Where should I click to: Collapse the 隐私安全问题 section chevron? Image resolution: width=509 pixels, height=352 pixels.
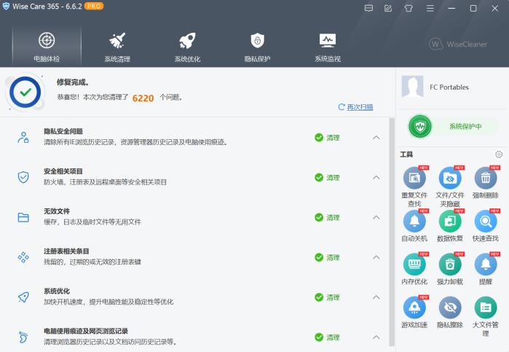pos(376,138)
